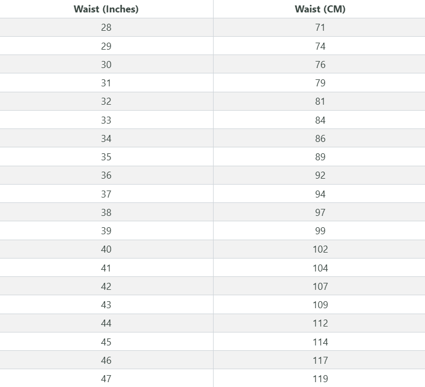Select the 42 inches waist cell
Image resolution: width=425 pixels, height=387 pixels.
tap(106, 287)
